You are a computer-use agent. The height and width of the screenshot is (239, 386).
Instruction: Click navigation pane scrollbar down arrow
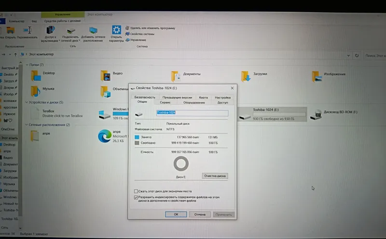[x=20, y=228]
